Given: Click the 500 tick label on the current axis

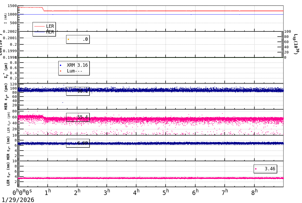Looking at the screenshot, I should (x=13, y=23).
